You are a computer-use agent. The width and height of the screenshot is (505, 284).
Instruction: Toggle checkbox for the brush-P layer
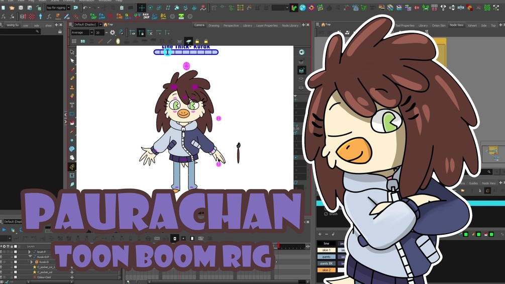point(16,252)
